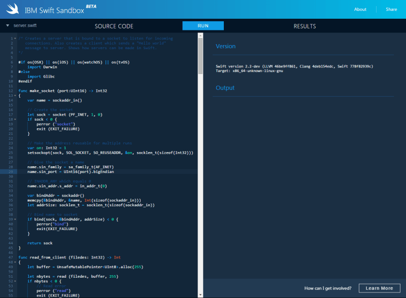Click the Share link in header

[x=391, y=9]
